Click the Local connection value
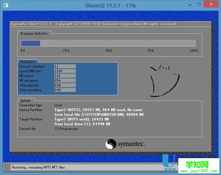The height and width of the screenshot is (175, 221). [58, 105]
